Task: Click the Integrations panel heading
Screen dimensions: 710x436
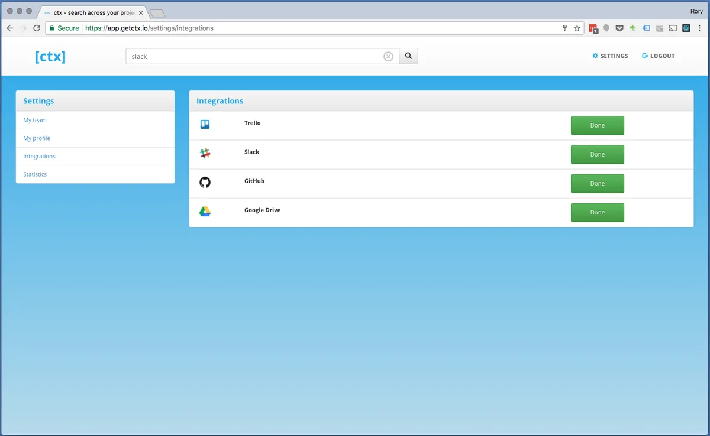Action: (x=220, y=101)
